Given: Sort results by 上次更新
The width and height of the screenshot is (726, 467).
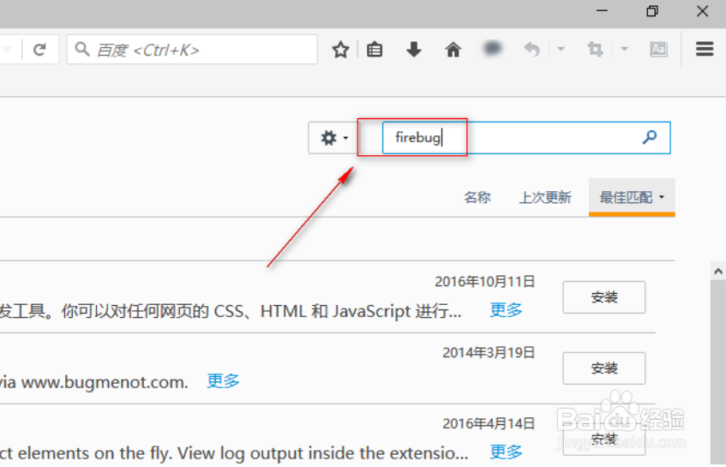Looking at the screenshot, I should tap(545, 198).
